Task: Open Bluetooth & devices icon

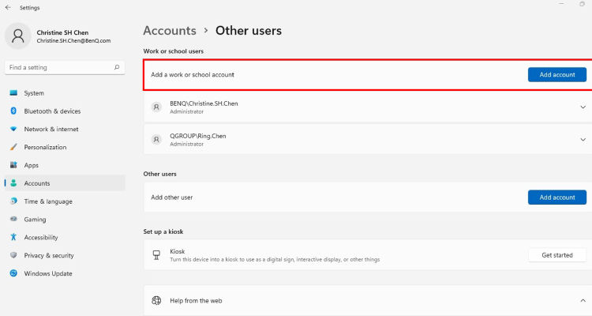Action: pyautogui.click(x=13, y=111)
